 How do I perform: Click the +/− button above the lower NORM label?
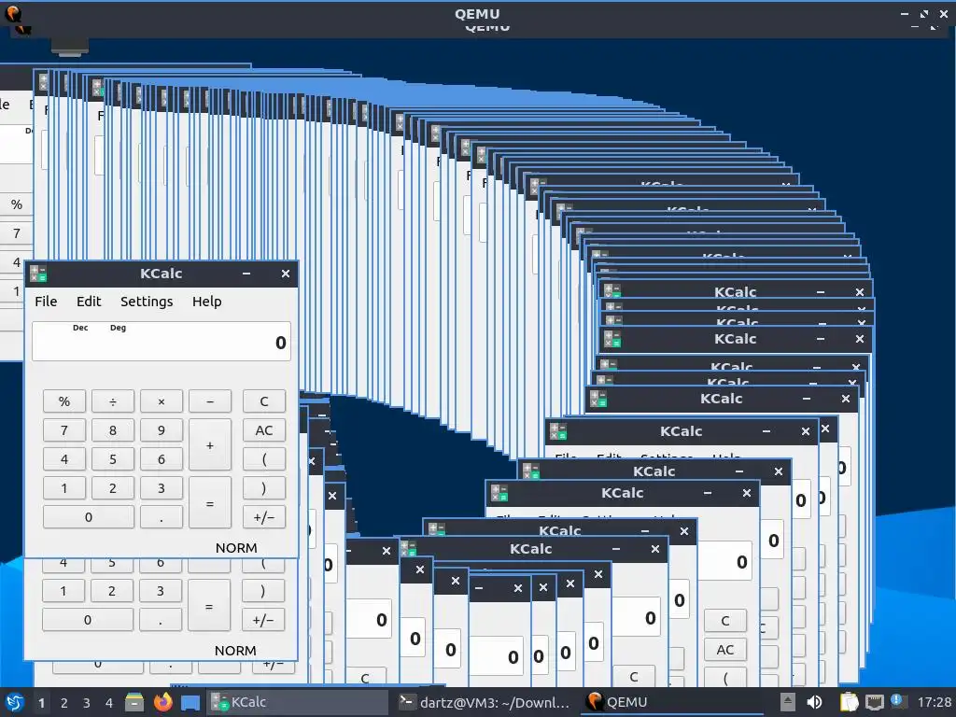[262, 620]
